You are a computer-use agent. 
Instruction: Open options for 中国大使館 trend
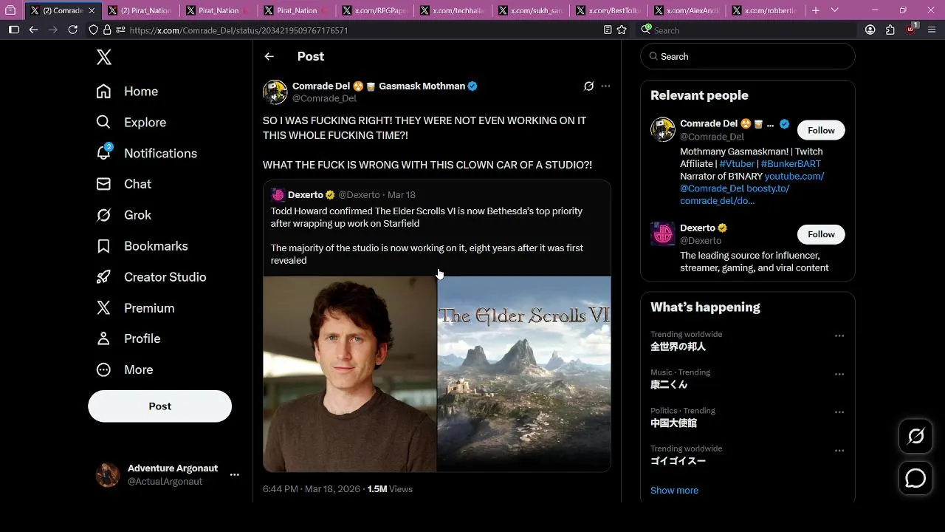(x=839, y=412)
